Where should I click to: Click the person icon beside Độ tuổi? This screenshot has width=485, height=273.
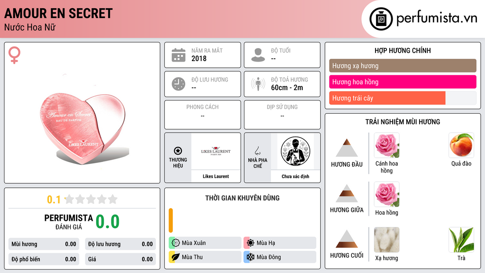[x=258, y=55]
